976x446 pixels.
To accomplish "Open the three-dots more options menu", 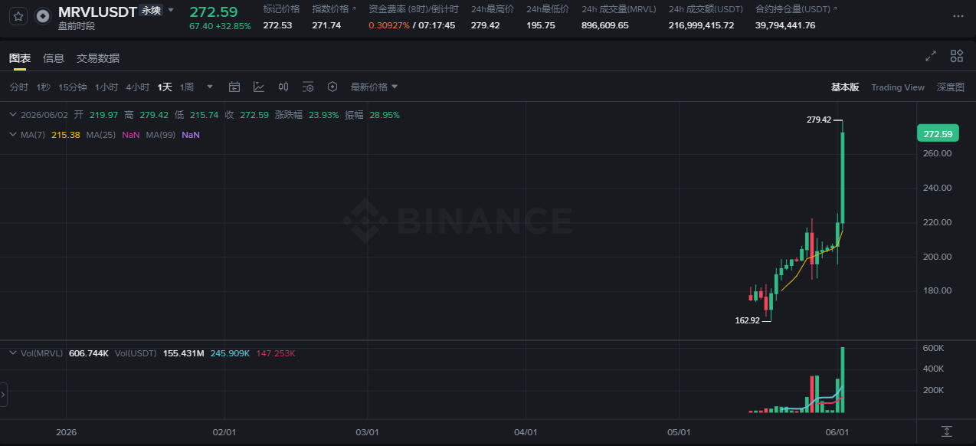I will pyautogui.click(x=958, y=16).
